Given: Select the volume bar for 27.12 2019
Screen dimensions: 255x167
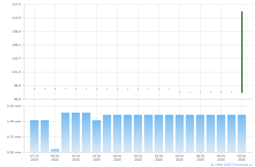Looking at the screenshot, I should point(34,136).
